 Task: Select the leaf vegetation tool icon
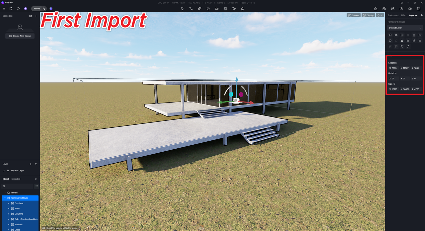click(200, 9)
